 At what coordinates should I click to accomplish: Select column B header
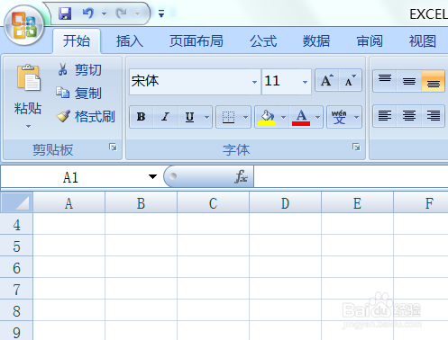142,203
